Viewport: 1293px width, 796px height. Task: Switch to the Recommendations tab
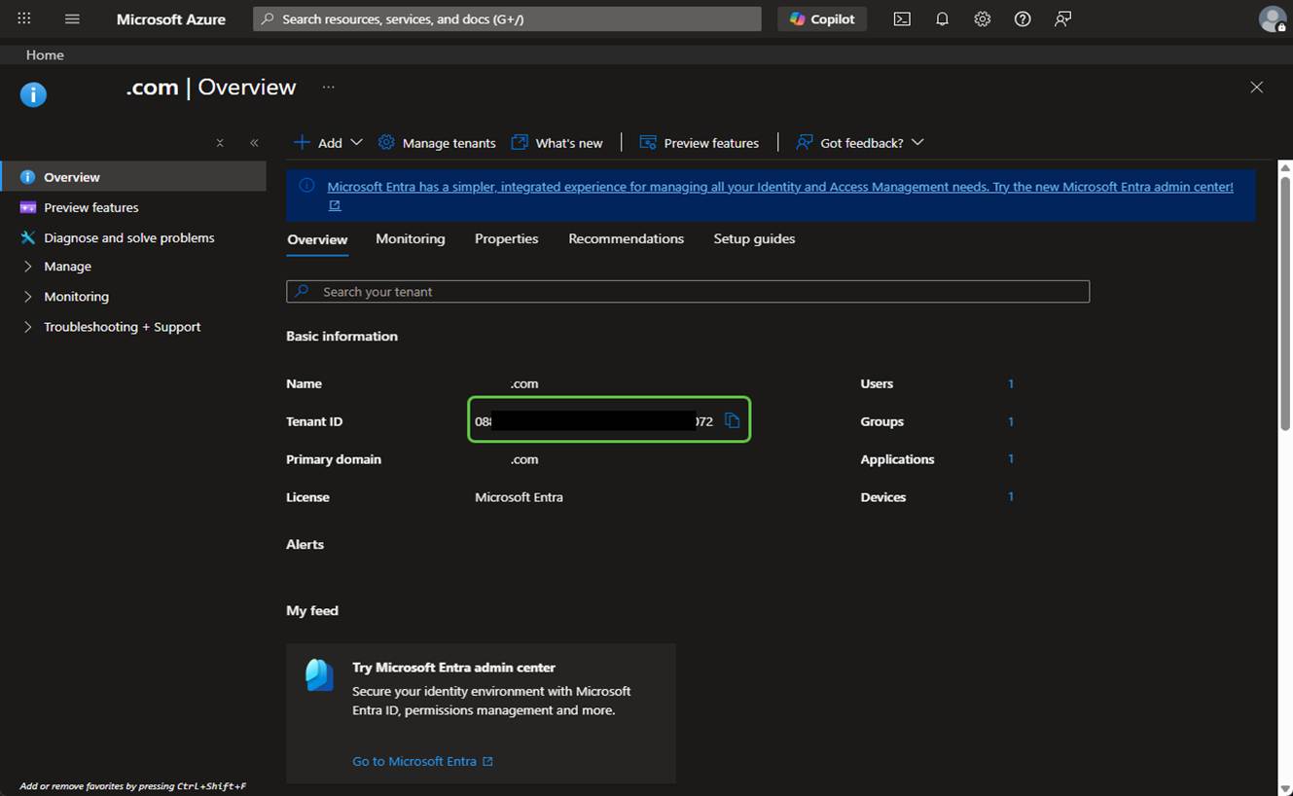[626, 239]
